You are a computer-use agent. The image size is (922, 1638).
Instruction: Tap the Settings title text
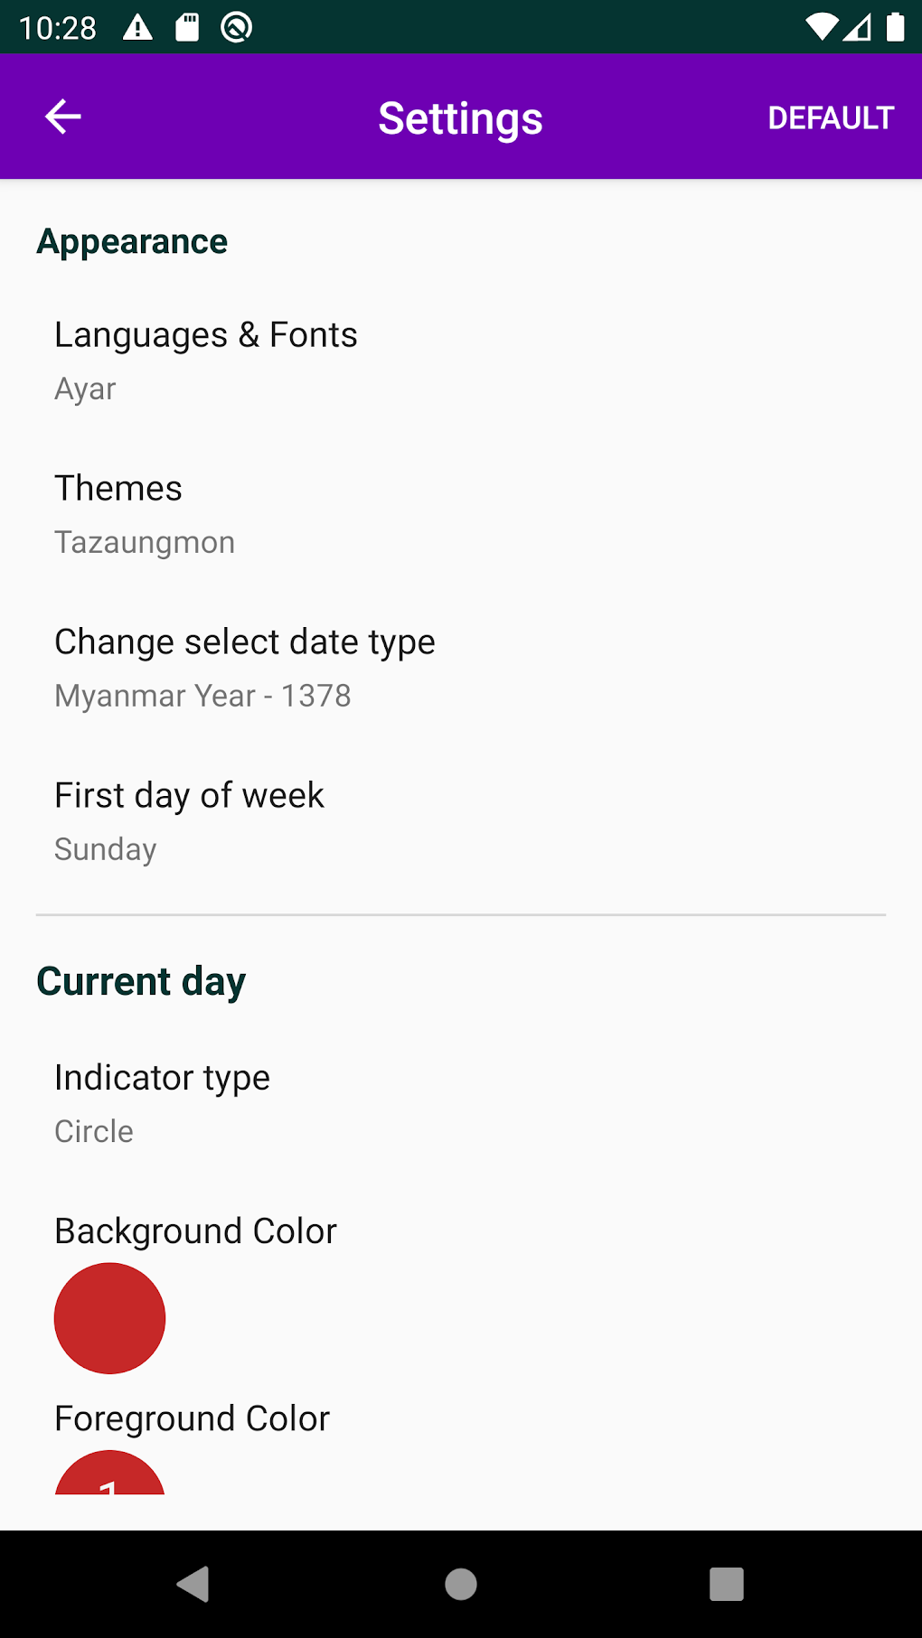[x=460, y=118]
